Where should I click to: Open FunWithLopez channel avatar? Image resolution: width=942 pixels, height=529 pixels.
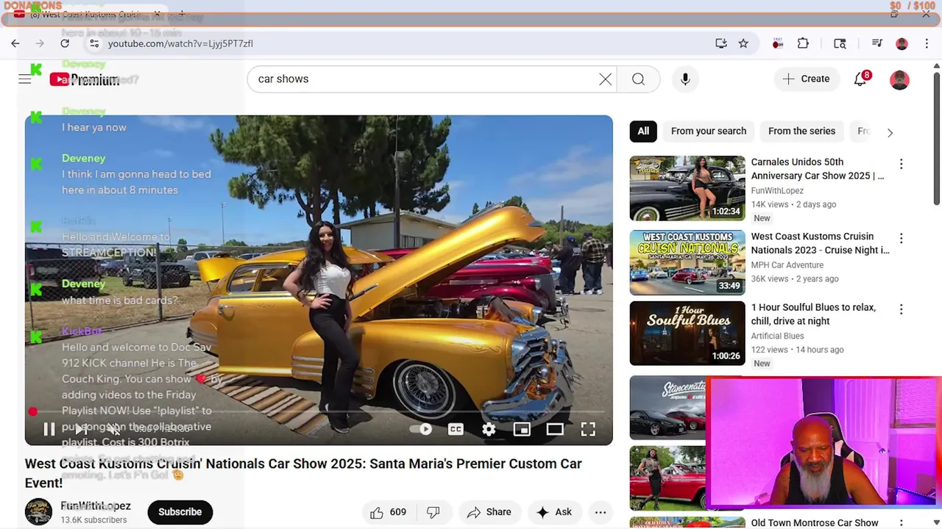pyautogui.click(x=38, y=512)
